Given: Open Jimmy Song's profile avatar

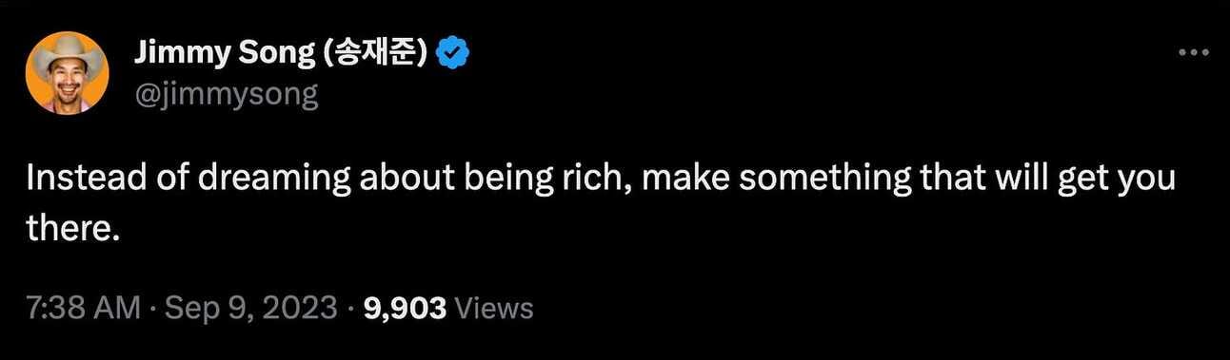Looking at the screenshot, I should point(67,72).
